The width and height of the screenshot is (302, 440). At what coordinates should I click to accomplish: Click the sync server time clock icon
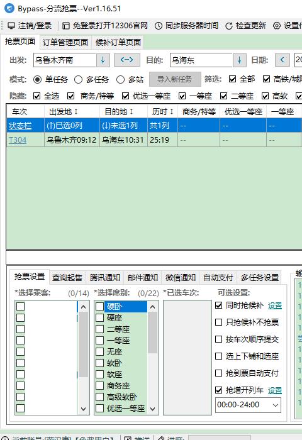(159, 26)
